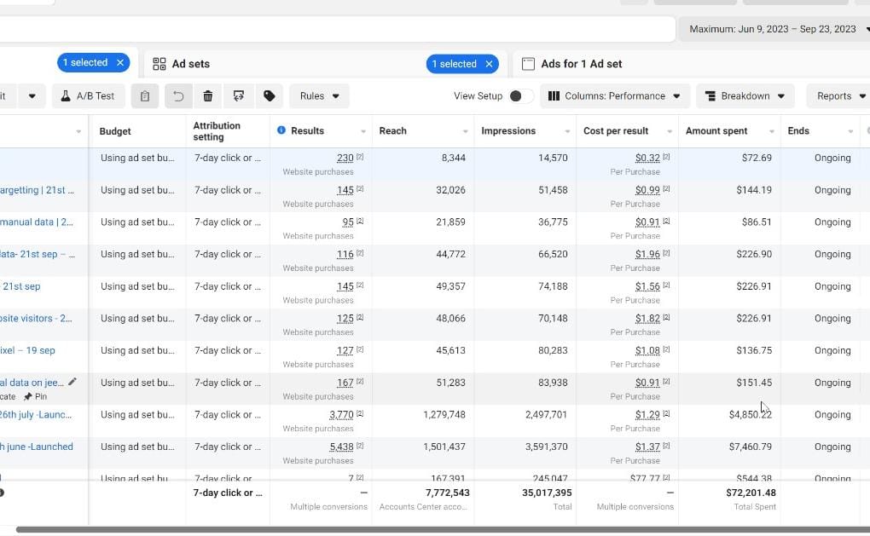Expand the Breakdown dropdown
Screen dimensions: 870x536
[745, 96]
